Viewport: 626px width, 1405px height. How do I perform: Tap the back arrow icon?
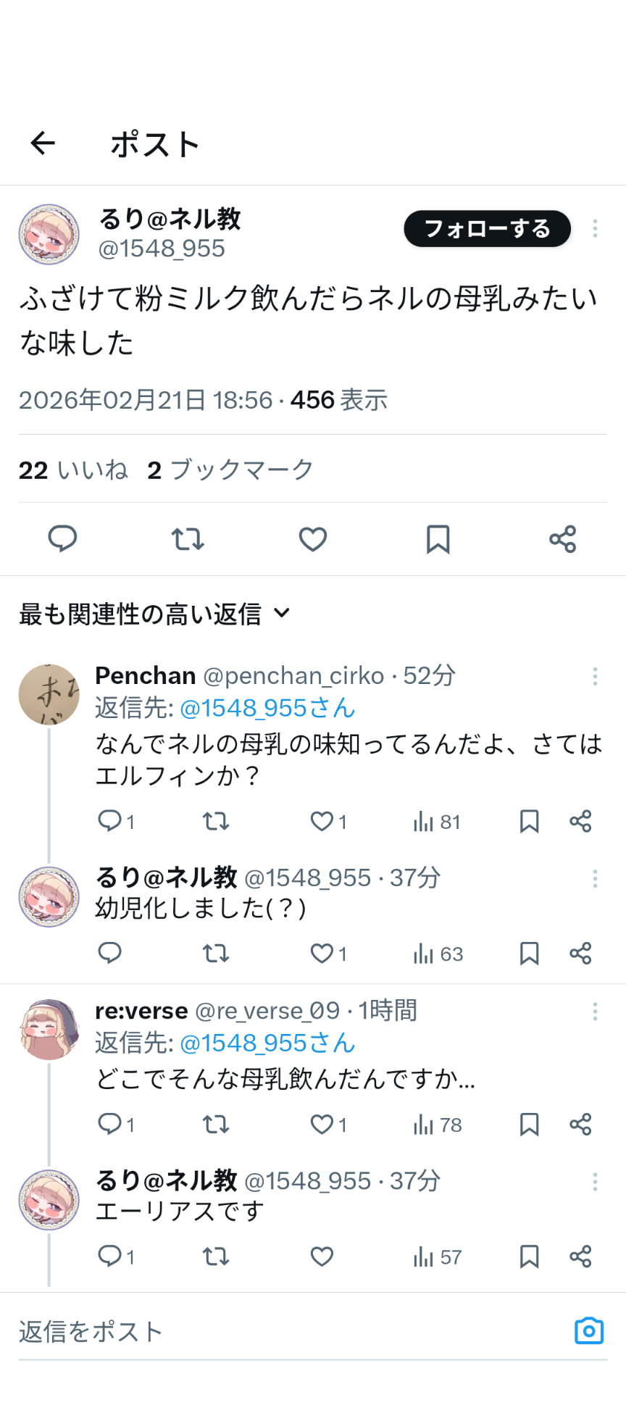pos(43,143)
